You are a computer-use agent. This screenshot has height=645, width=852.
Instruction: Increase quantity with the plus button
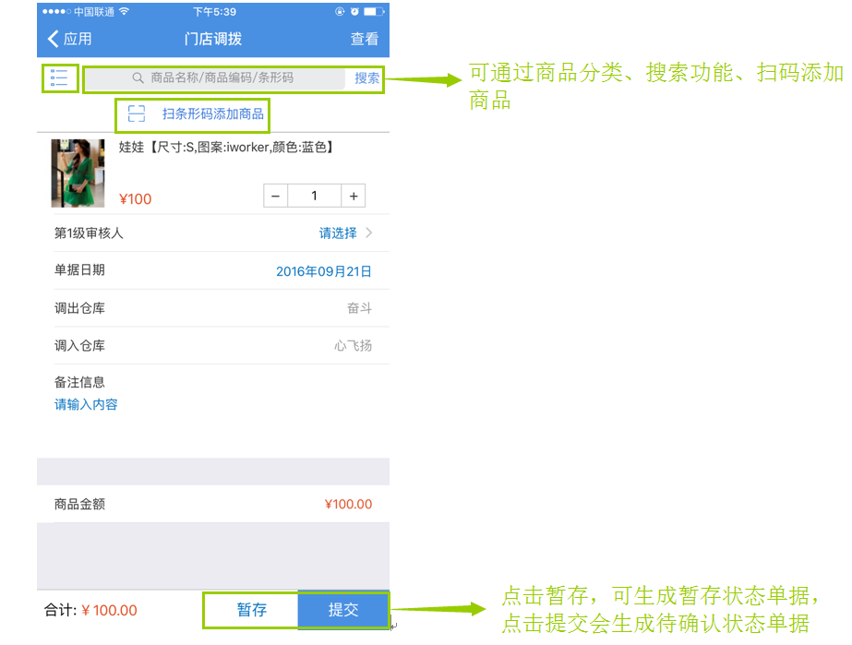[x=354, y=196]
